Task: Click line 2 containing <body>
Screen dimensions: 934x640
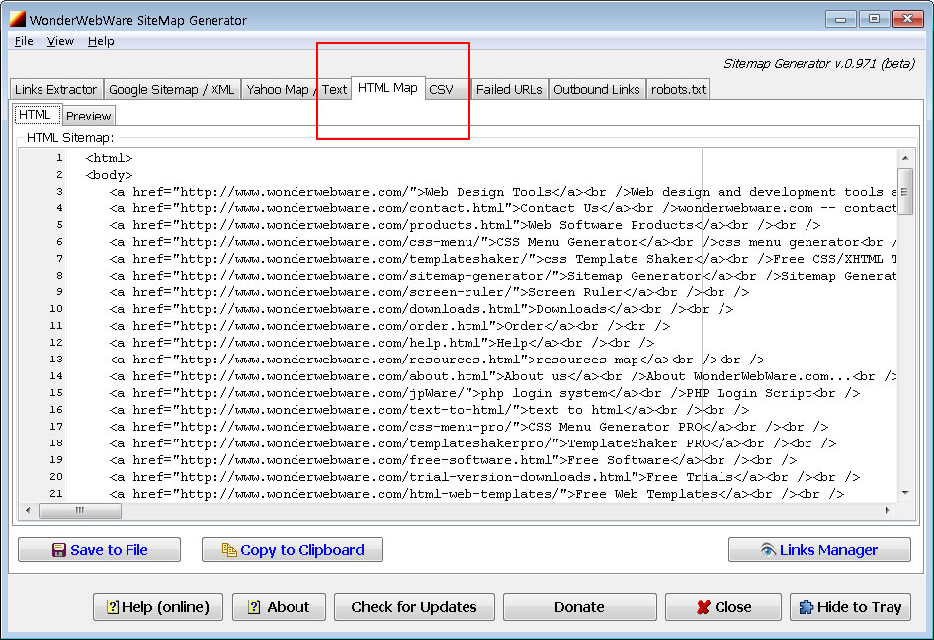Action: [109, 175]
